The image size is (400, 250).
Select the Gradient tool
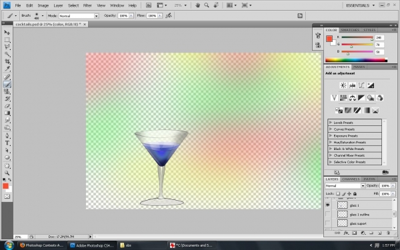pyautogui.click(x=7, y=113)
